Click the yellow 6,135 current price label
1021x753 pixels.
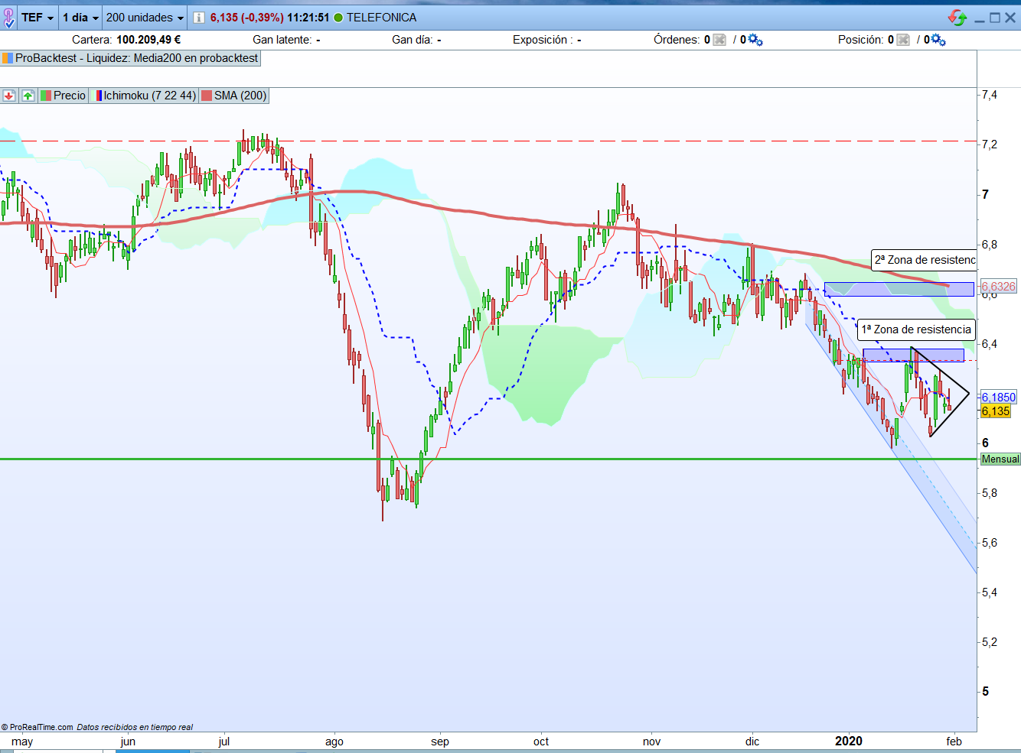tap(996, 411)
